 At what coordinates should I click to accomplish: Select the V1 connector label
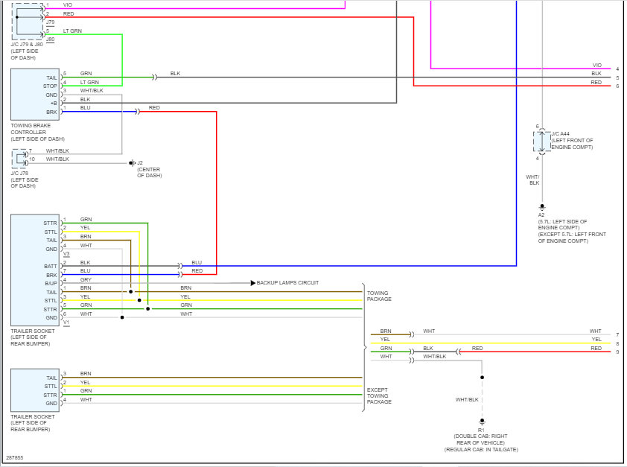click(66, 323)
